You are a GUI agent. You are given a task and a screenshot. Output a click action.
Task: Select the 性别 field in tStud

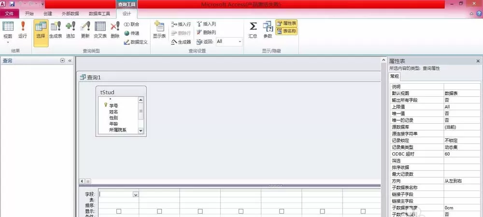click(x=114, y=118)
